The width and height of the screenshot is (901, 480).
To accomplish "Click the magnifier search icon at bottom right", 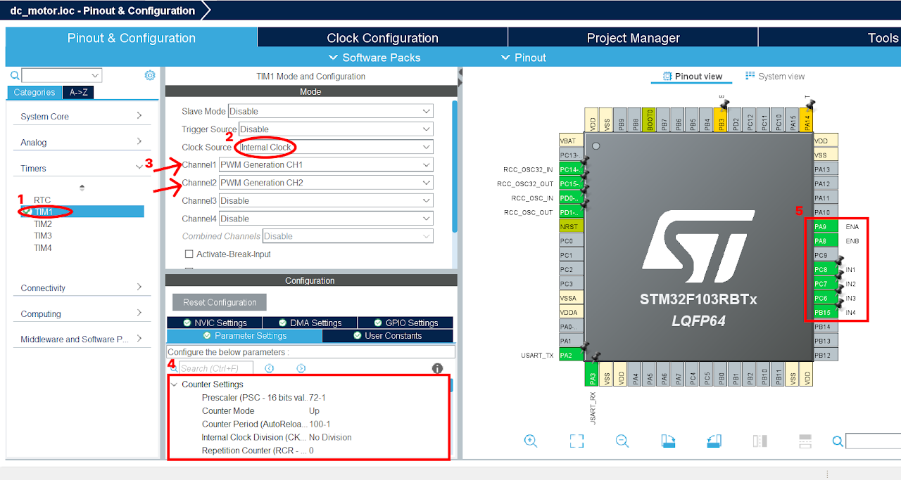I will point(837,441).
